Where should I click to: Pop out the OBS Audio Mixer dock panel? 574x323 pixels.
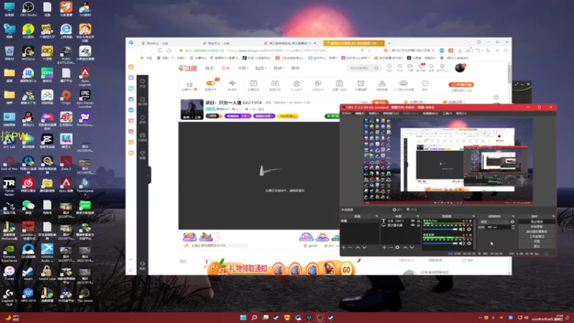pos(474,216)
